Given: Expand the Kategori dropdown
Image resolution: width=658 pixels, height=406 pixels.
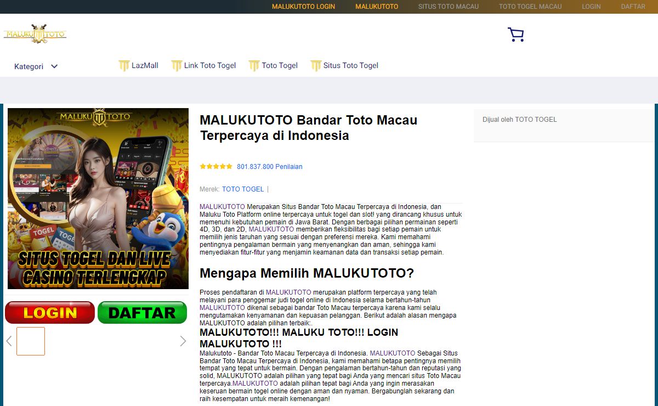Looking at the screenshot, I should (36, 66).
